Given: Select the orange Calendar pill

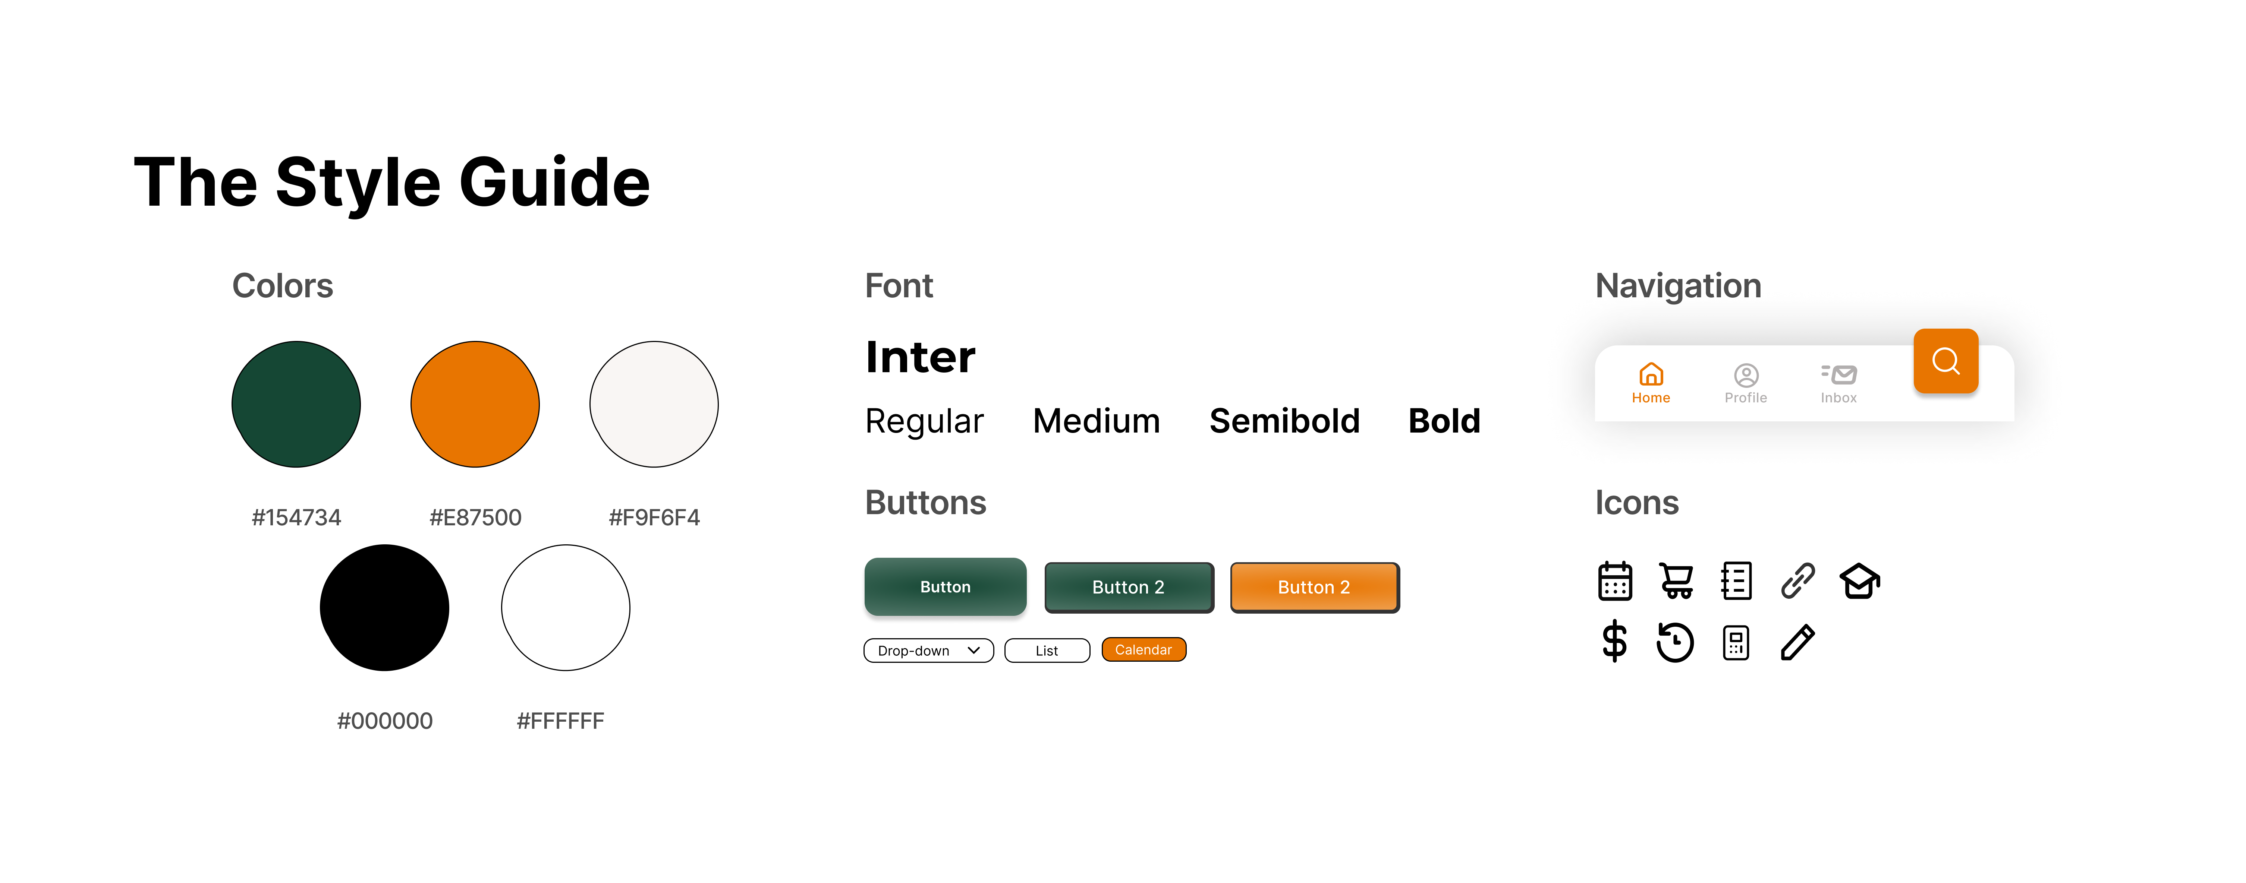Looking at the screenshot, I should pos(1143,649).
